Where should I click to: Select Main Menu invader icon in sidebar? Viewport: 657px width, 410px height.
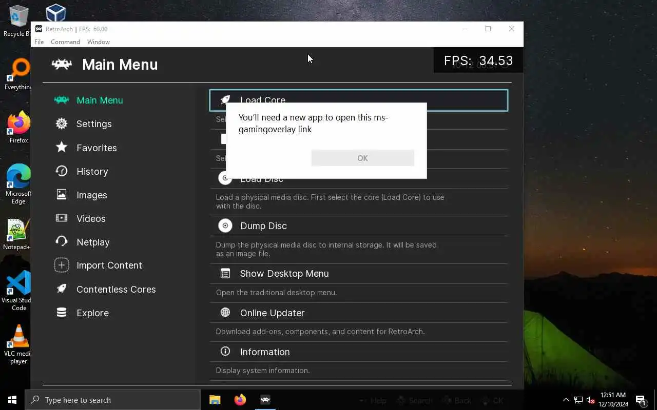tap(62, 100)
